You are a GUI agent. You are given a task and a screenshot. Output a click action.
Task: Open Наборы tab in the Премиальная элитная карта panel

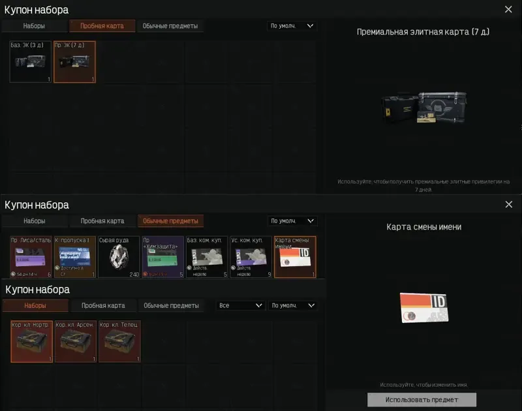coord(34,26)
